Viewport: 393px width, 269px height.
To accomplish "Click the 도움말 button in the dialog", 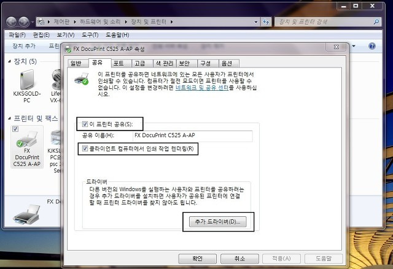I will point(324,259).
